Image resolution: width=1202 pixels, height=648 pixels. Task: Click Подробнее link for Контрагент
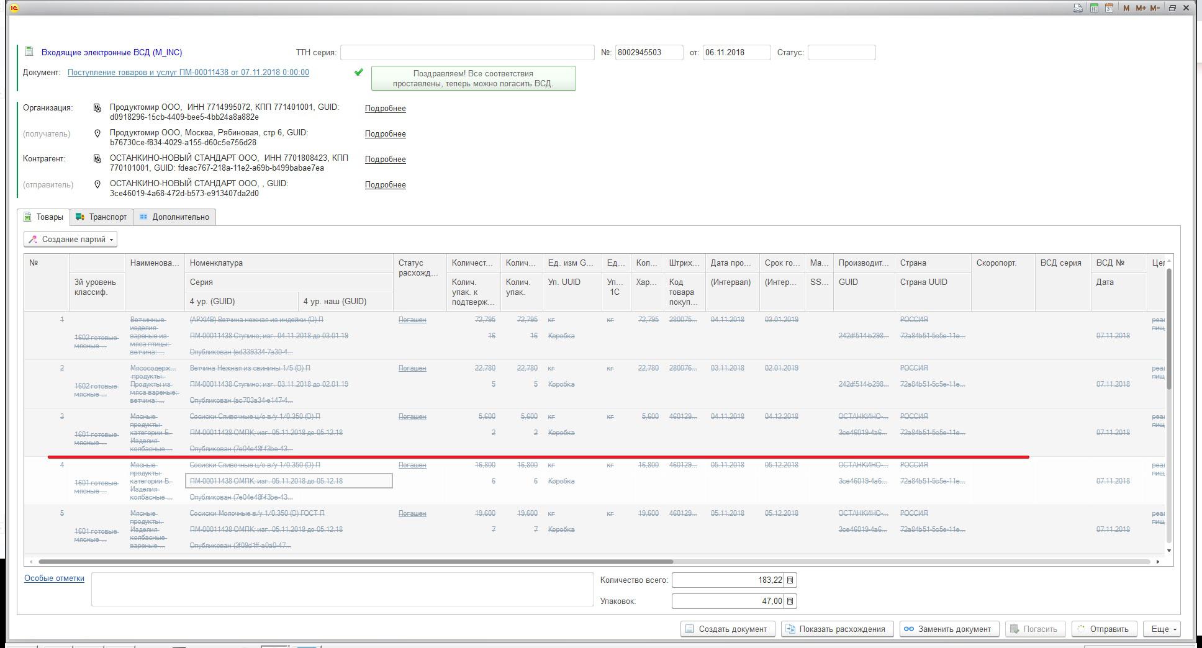(385, 159)
